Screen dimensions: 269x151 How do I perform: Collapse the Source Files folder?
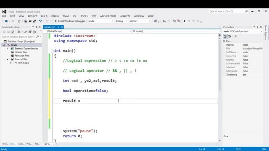[x=8, y=59]
